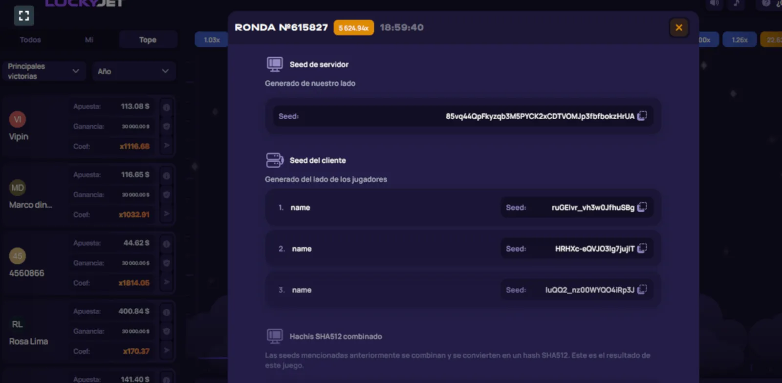Click the fullscreen icon
This screenshot has height=383, width=782.
(24, 16)
